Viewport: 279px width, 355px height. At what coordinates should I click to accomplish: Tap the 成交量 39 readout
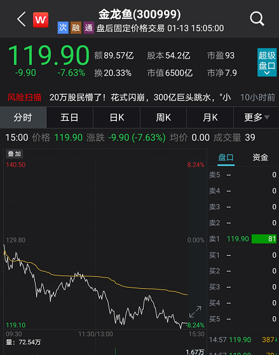pos(235,137)
